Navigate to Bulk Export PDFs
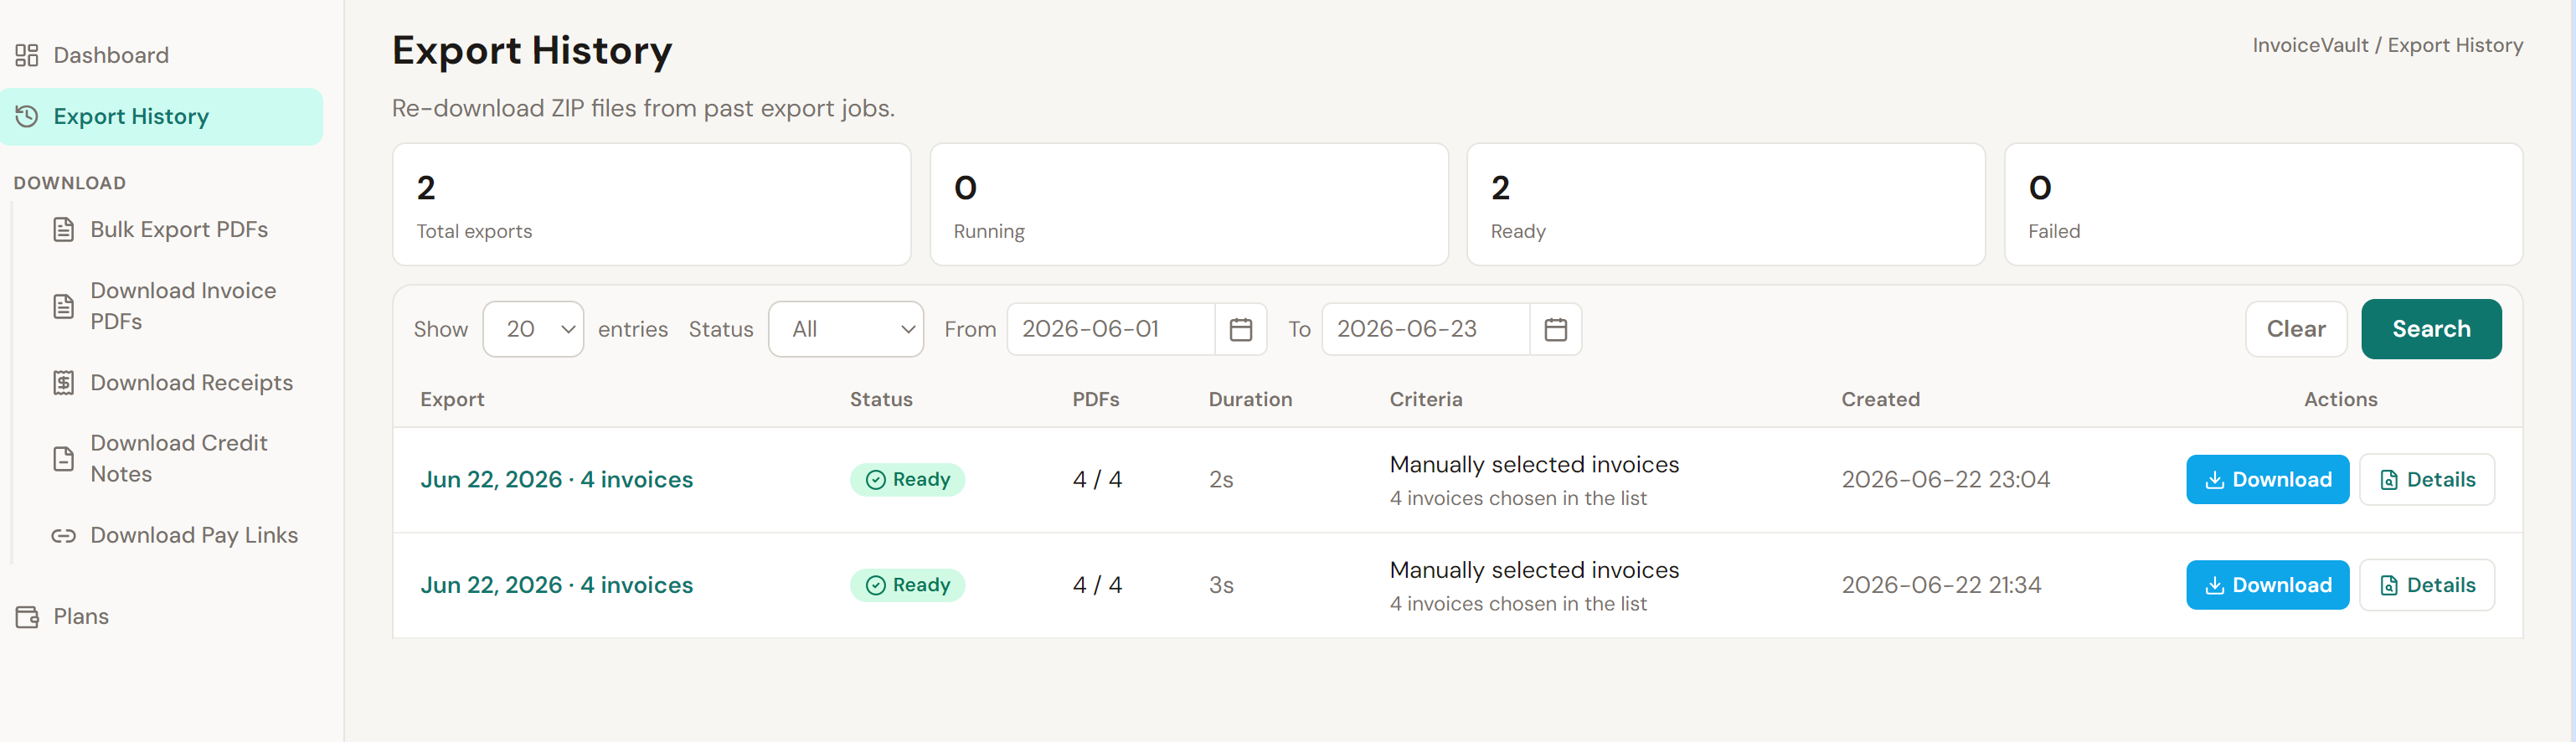Screen dimensions: 2576x742 (178, 229)
